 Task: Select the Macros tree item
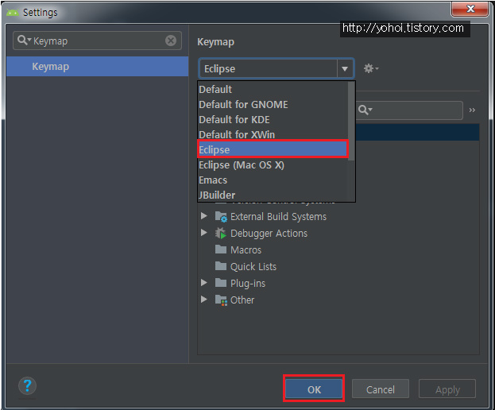(x=246, y=249)
